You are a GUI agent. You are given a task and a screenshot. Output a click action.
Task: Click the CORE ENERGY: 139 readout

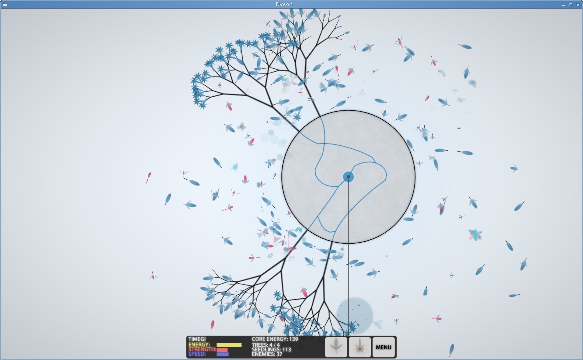coord(275,339)
